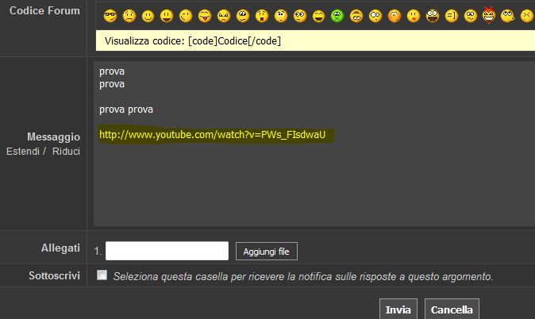Click the highlighted YouTube URL text
Image resolution: width=535 pixels, height=319 pixels.
(x=212, y=135)
